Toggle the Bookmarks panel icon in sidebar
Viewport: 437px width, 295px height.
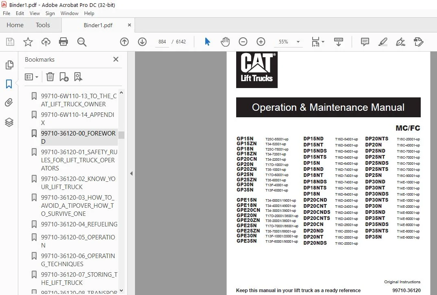[x=9, y=84]
